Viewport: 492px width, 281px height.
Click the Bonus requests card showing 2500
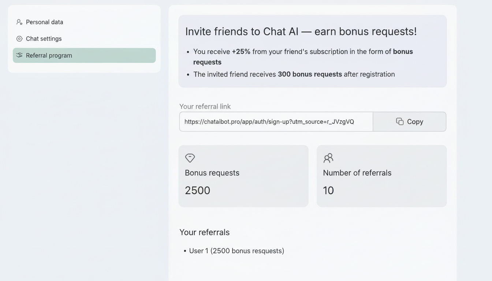coord(243,176)
